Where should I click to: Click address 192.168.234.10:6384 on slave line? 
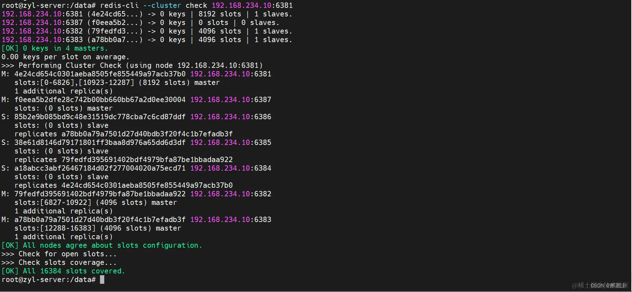point(231,168)
